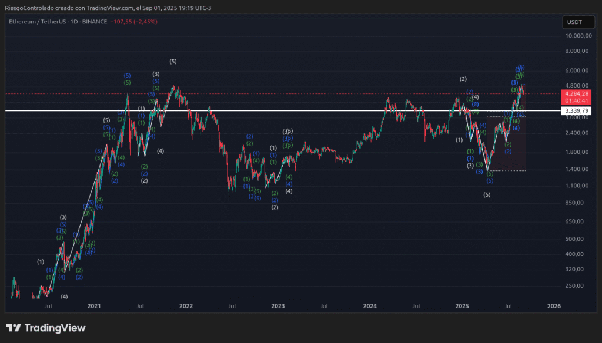Select the red shaded position box near 2025
The image size is (602, 343).
pyautogui.click(x=507, y=147)
